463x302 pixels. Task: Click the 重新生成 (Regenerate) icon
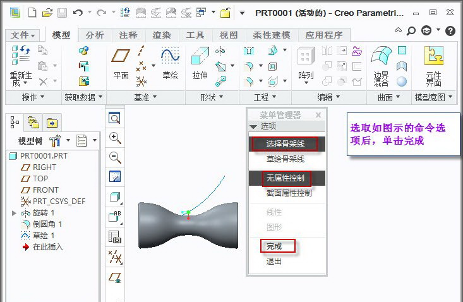coord(21,58)
